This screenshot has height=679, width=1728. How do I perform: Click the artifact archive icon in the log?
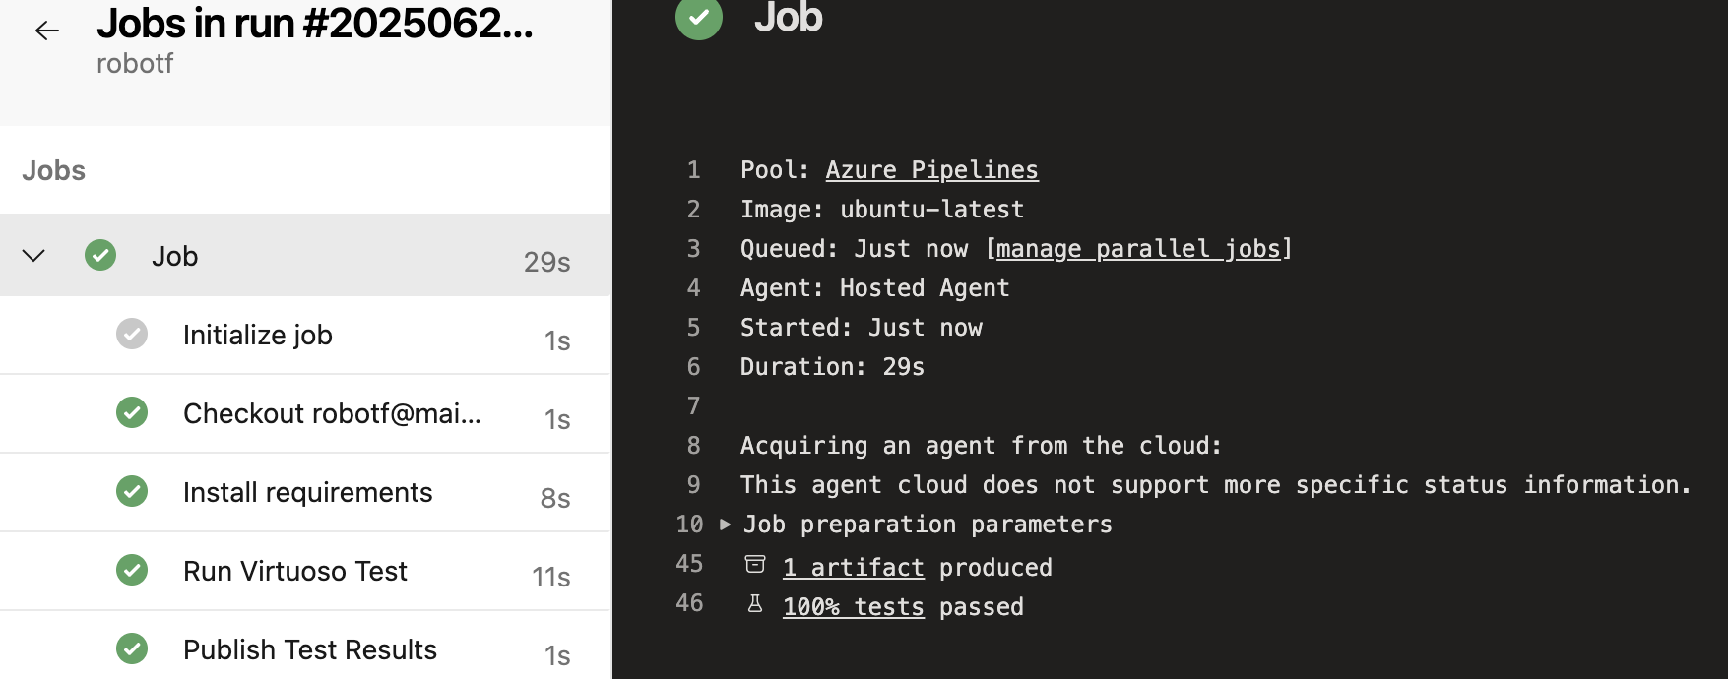click(x=755, y=565)
